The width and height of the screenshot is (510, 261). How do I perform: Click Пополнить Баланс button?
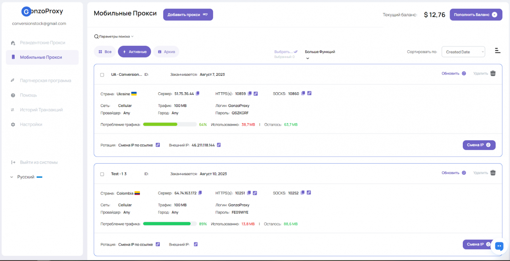pos(476,15)
